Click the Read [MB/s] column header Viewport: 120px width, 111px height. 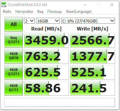pyautogui.click(x=46, y=29)
